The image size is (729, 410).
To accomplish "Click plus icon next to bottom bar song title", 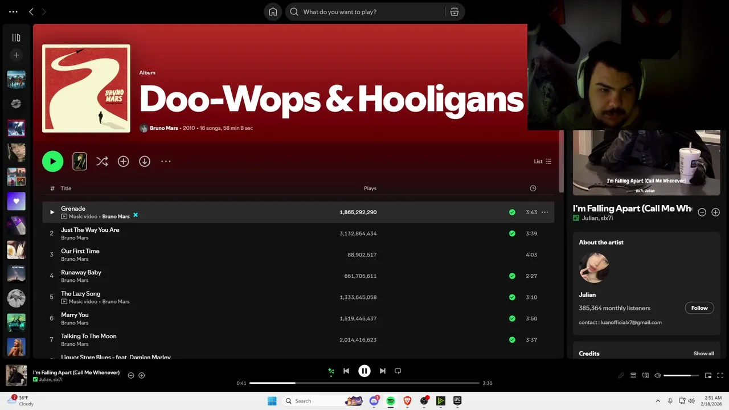I will click(142, 375).
